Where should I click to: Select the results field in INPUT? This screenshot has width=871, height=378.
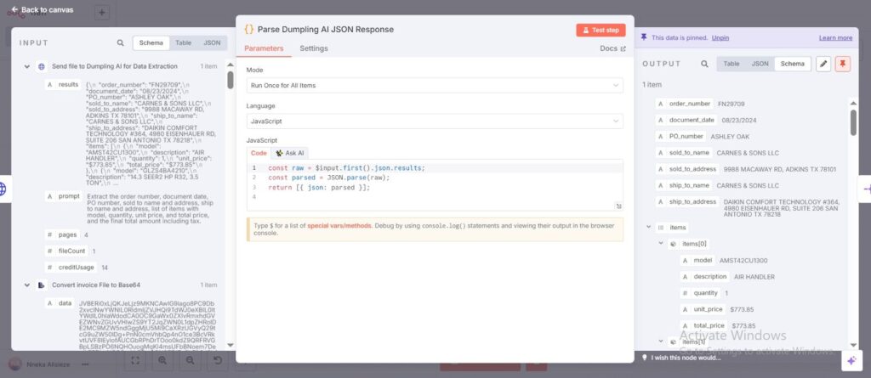coord(63,85)
